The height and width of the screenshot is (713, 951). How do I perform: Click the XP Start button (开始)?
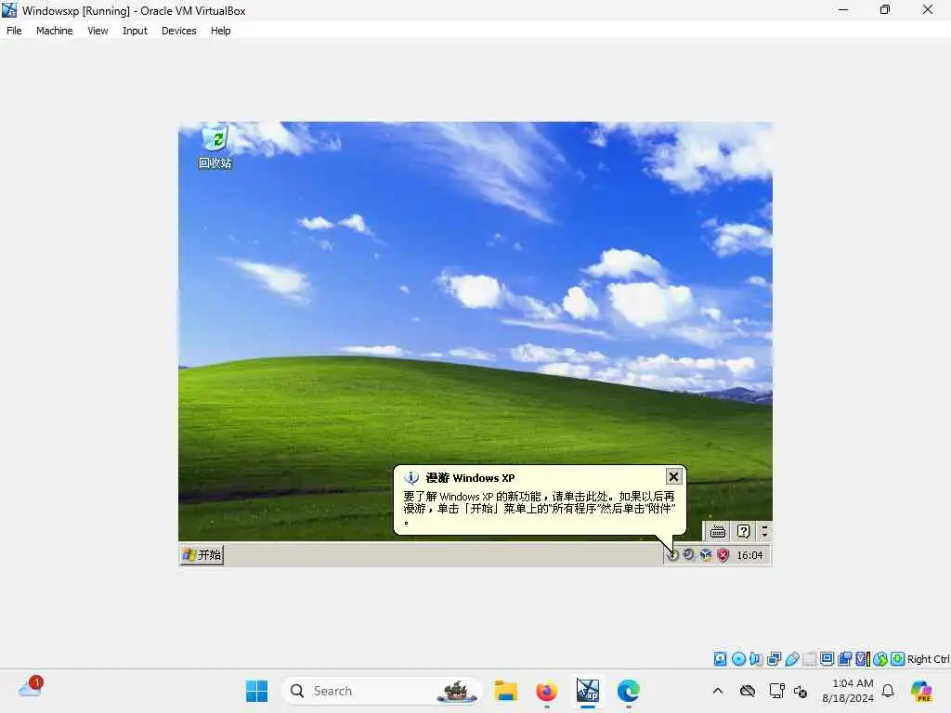(x=202, y=555)
